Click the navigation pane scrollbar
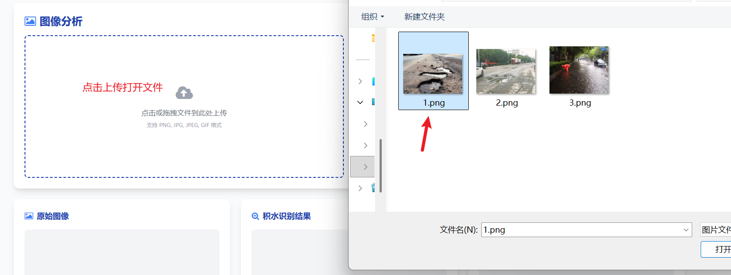This screenshot has width=731, height=275. 380,165
